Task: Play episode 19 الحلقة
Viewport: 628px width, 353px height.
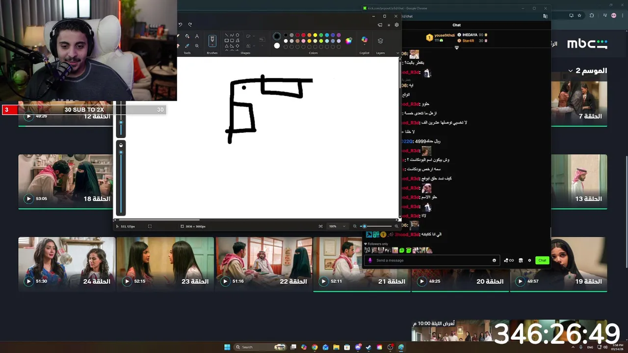Action: 520,281
